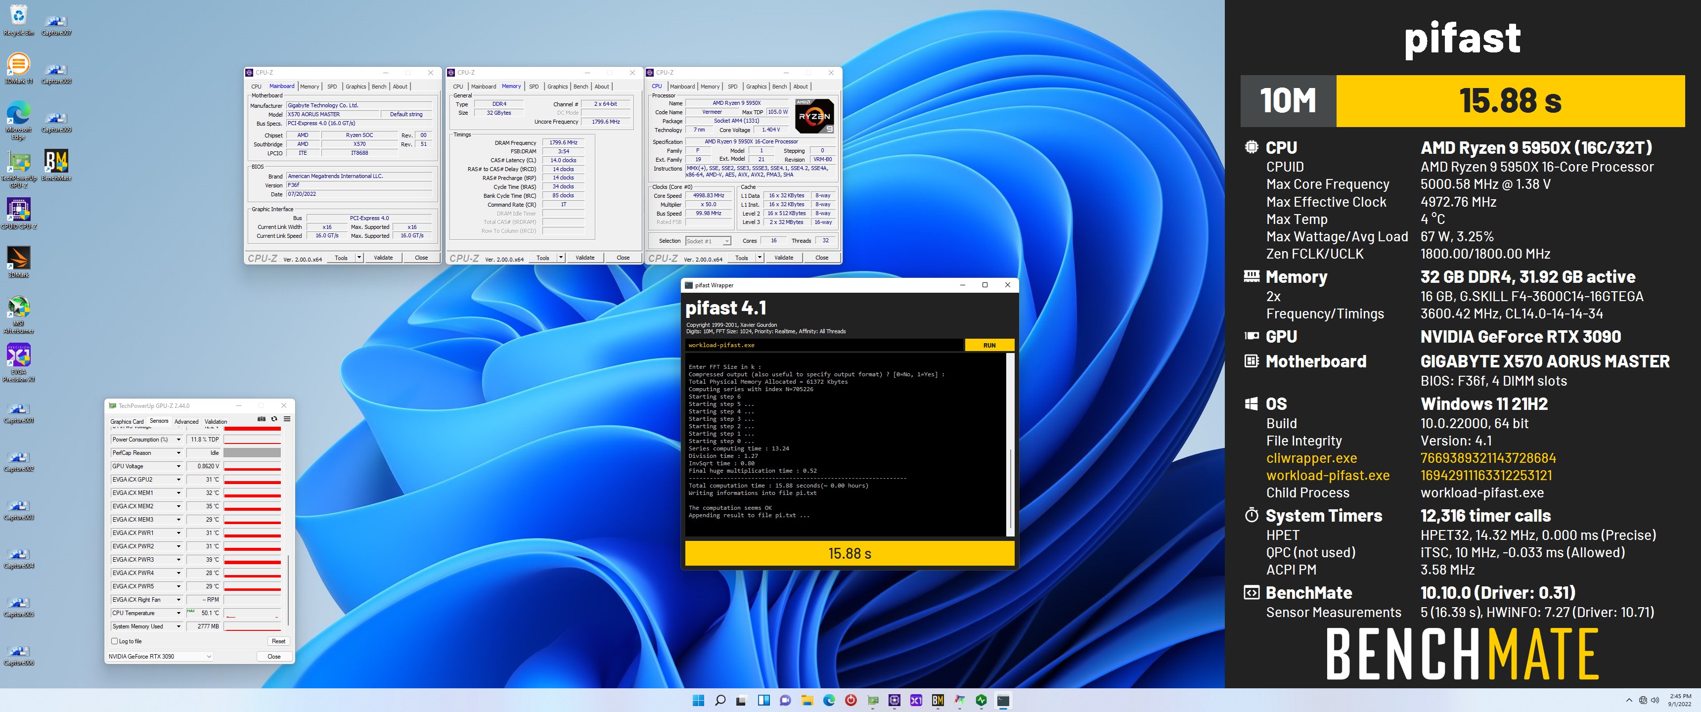Screen dimensions: 1701x712
Task: Open Bench tab in the Memory CPU-Z window
Action: point(581,87)
